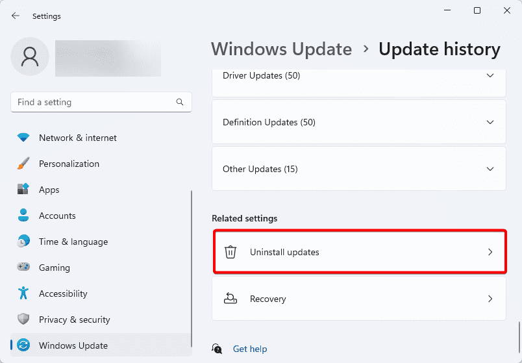
Task: Open Privacy & security settings
Action: point(101,319)
